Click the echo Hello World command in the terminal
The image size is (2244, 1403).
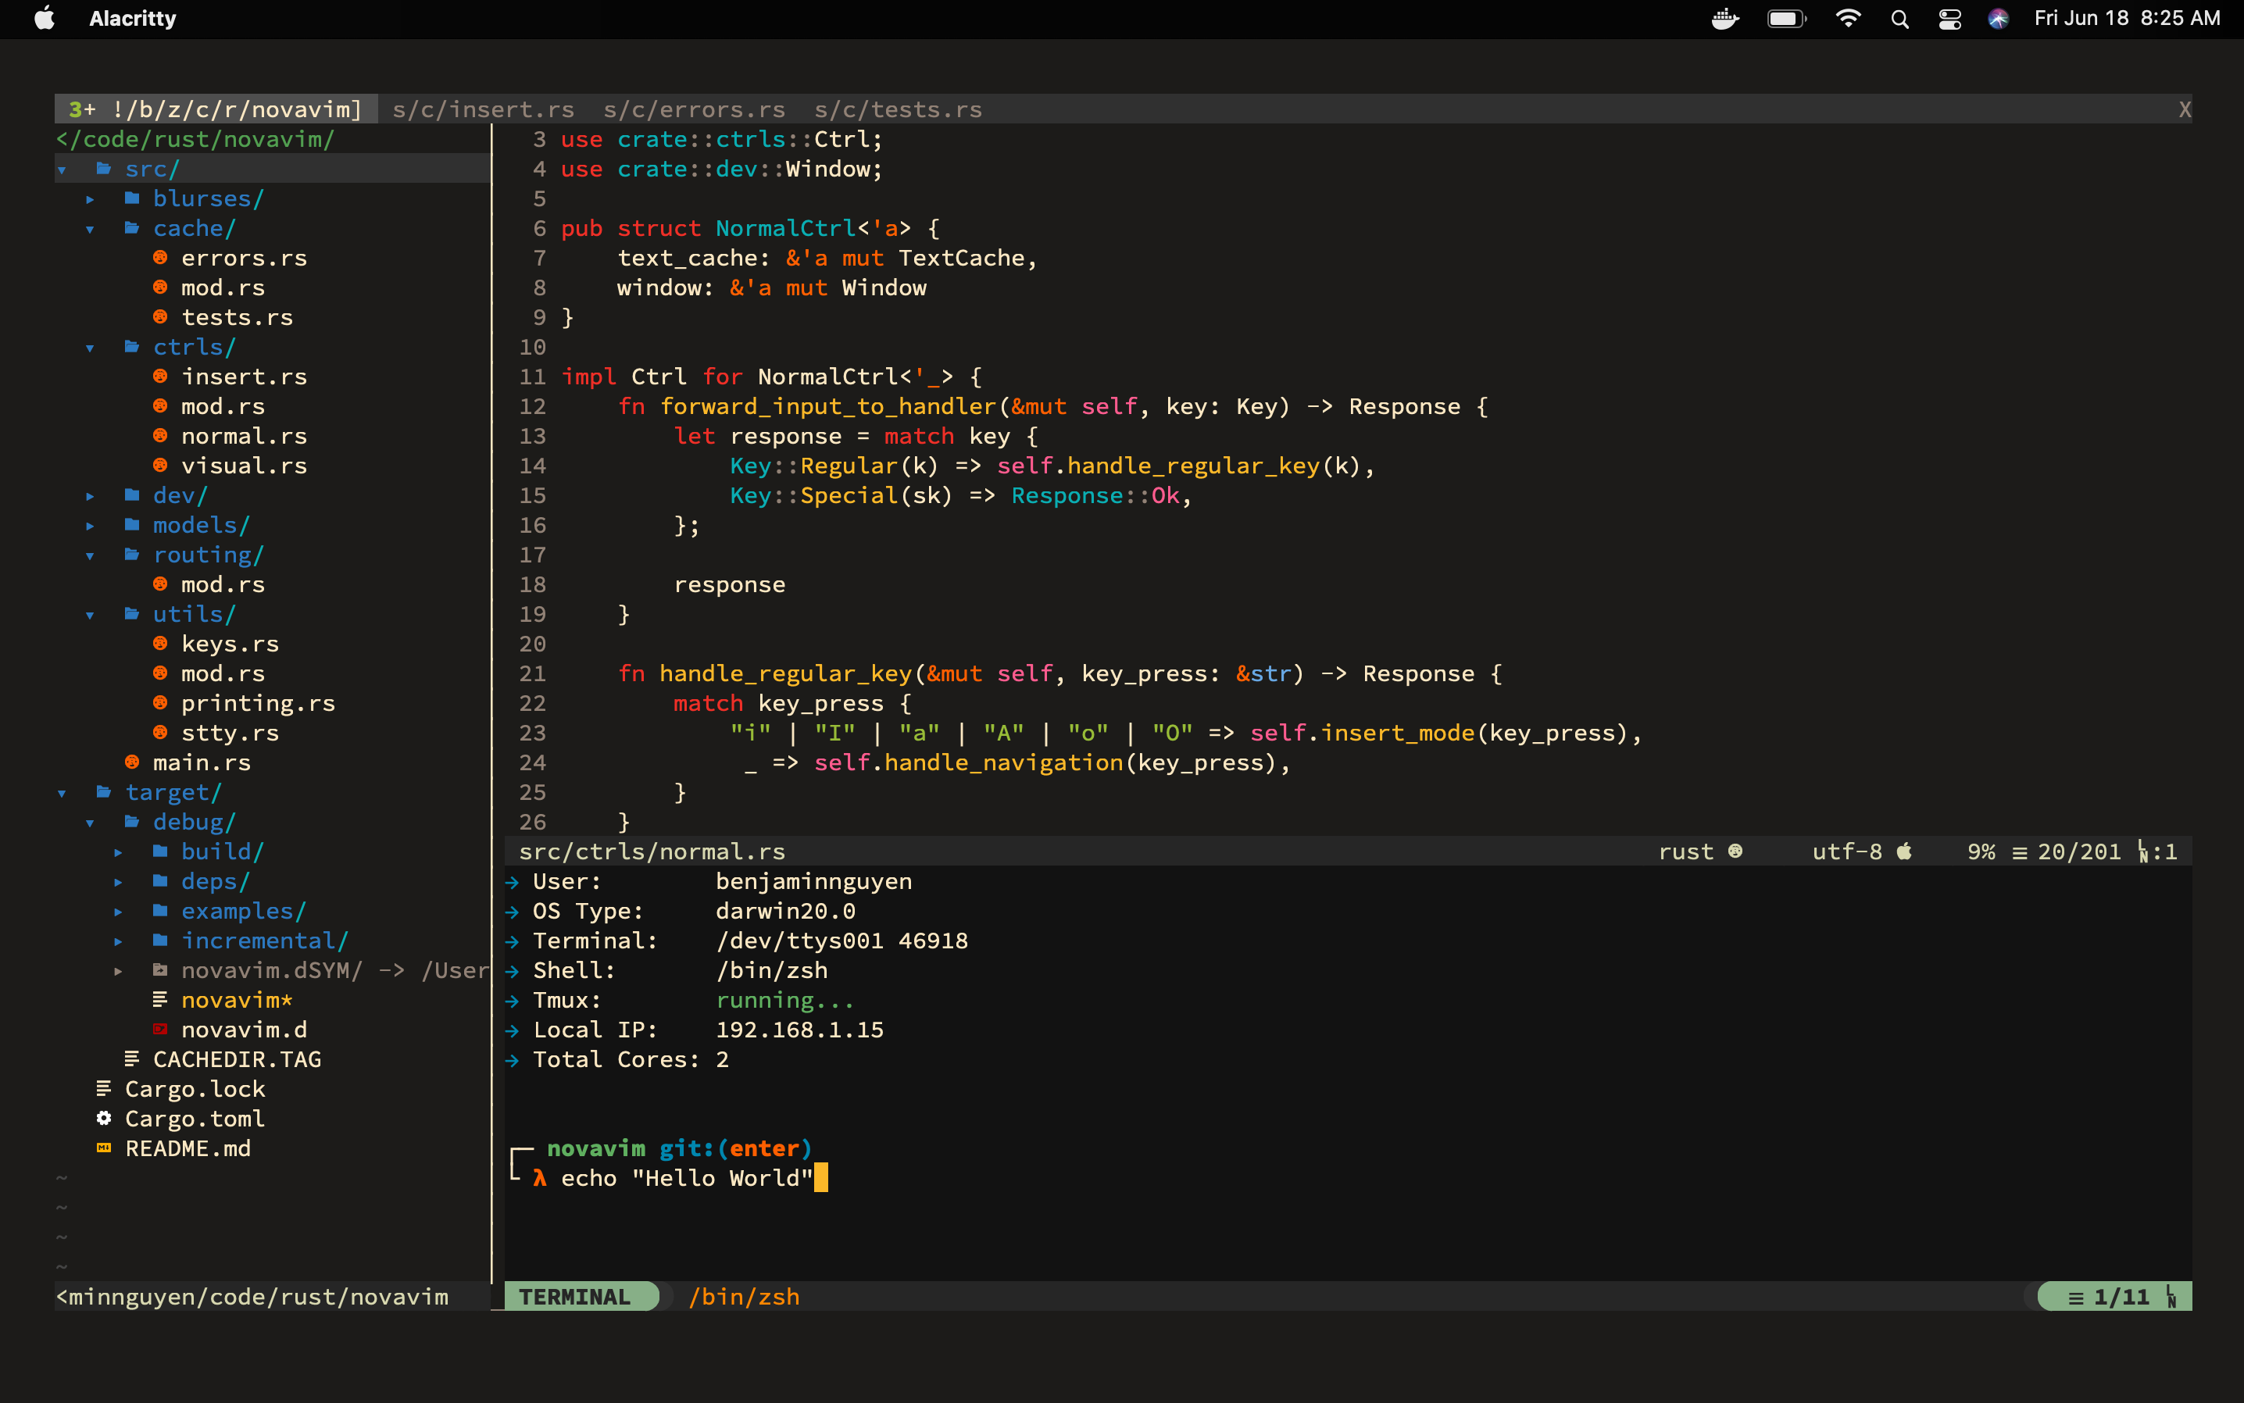pyautogui.click(x=684, y=1177)
